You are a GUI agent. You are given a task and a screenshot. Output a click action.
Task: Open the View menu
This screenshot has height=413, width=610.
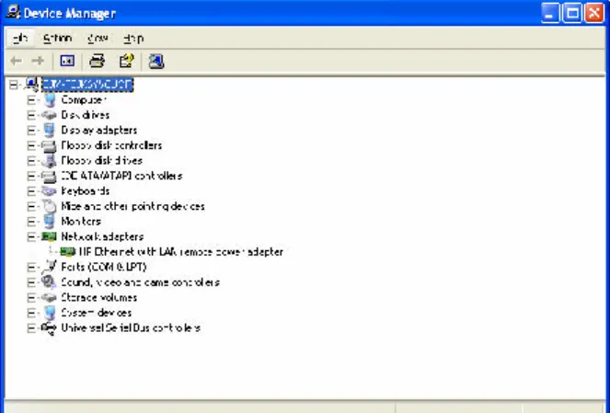pos(98,38)
